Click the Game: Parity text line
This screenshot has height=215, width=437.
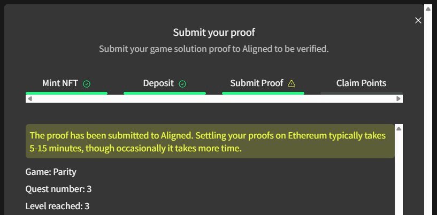tap(51, 172)
